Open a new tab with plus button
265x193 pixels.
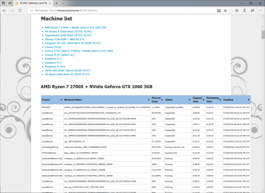tap(56, 3)
